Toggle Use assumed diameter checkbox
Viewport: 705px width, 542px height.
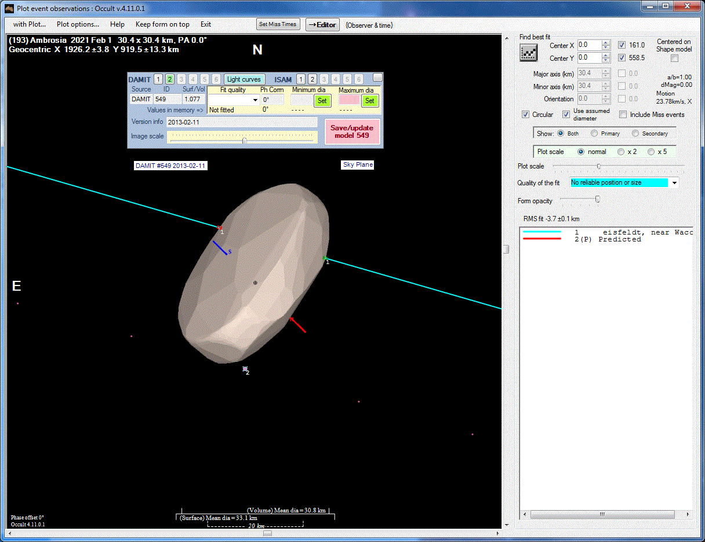(566, 115)
